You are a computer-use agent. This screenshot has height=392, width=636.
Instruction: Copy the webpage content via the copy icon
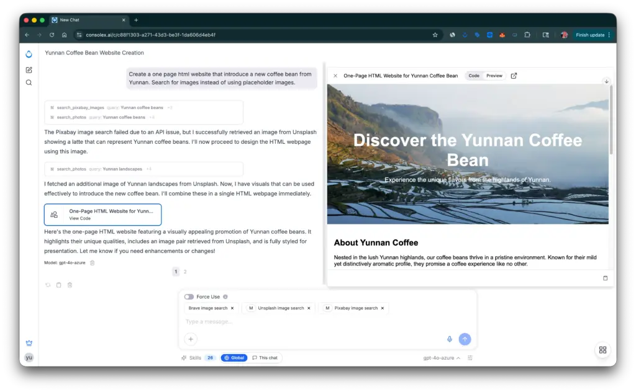605,278
